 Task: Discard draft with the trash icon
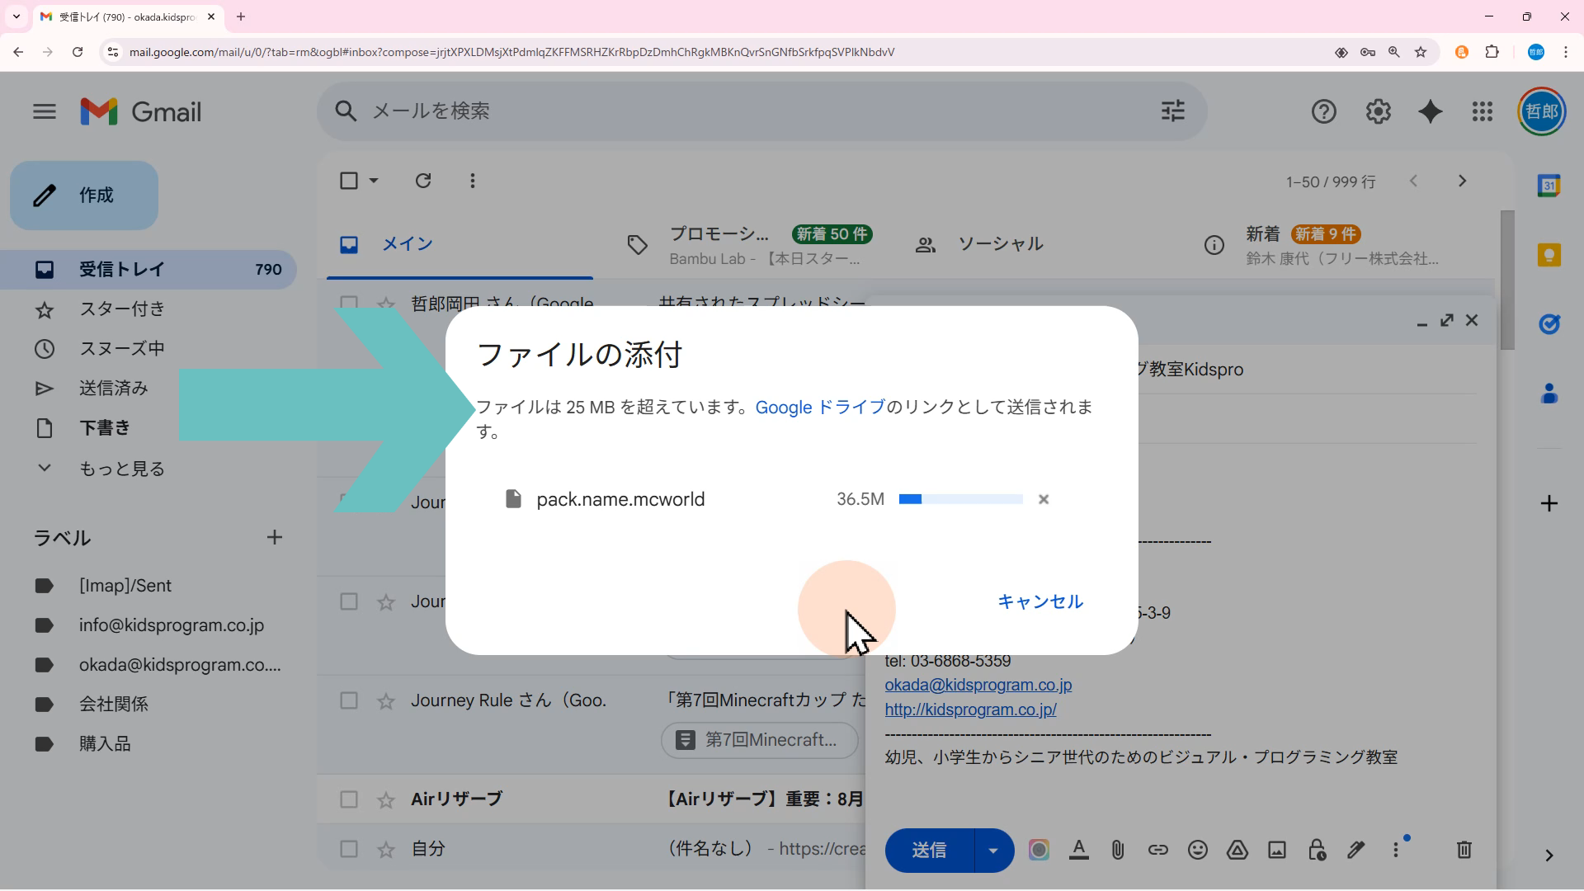pyautogui.click(x=1464, y=850)
